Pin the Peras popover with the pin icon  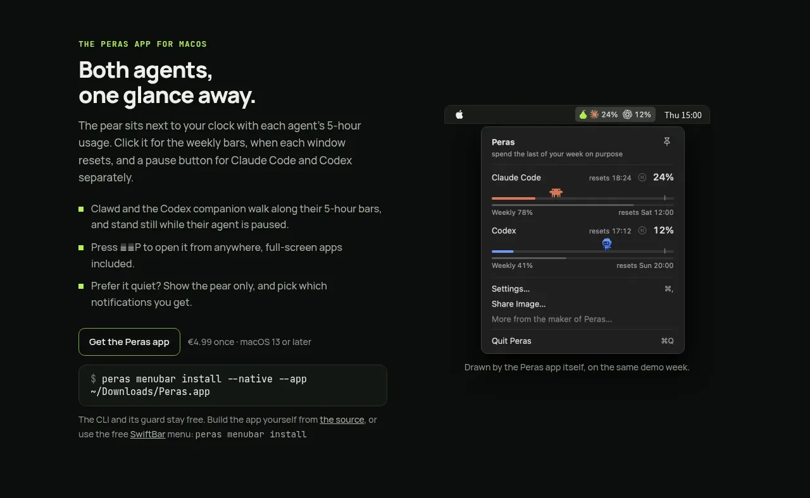point(667,142)
